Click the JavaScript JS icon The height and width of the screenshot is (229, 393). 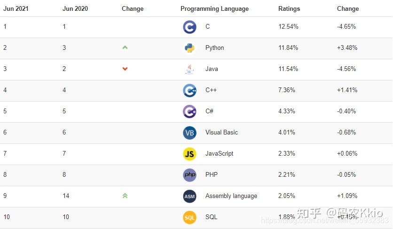(x=189, y=154)
